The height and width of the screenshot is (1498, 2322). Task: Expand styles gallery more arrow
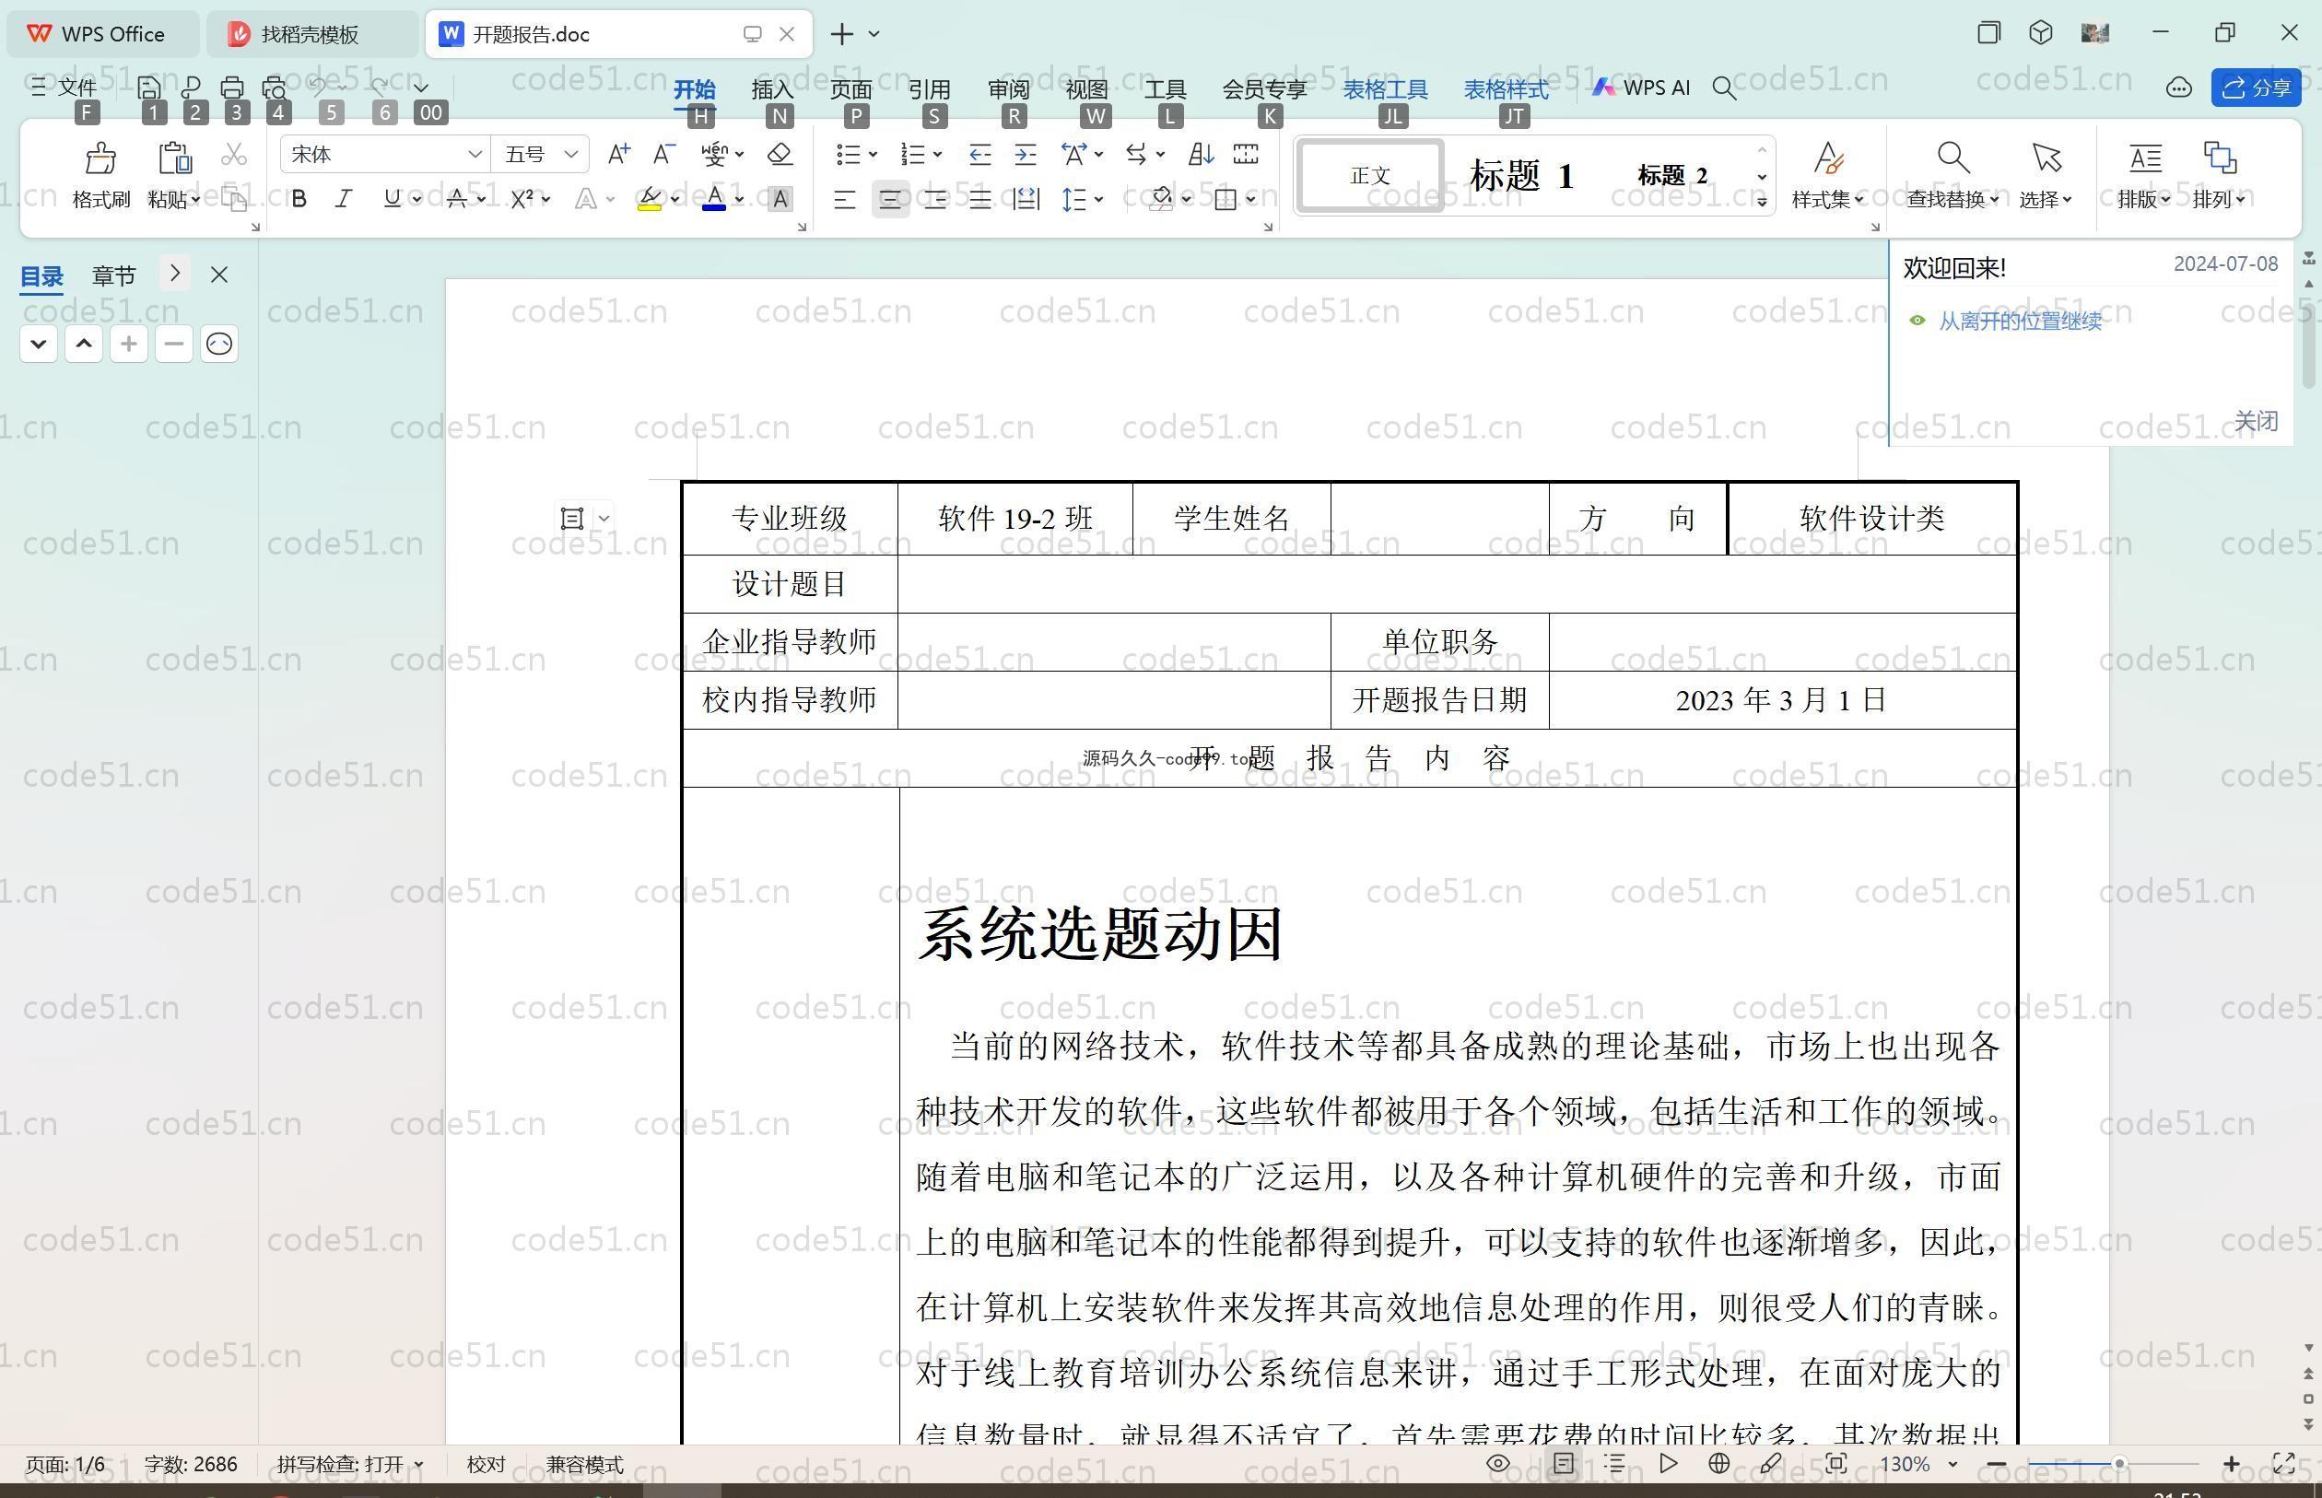pos(1762,202)
